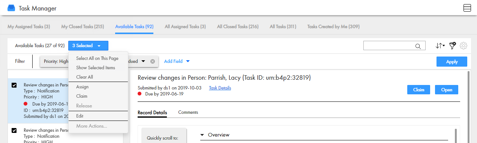Open the Task Details link
The height and width of the screenshot is (143, 477).
(220, 88)
